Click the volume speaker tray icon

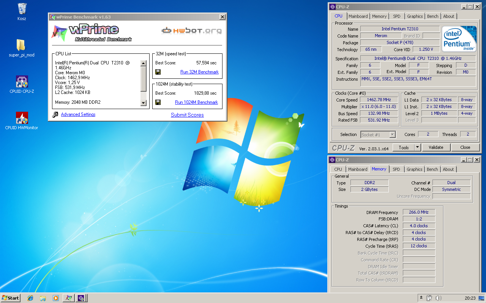click(439, 298)
